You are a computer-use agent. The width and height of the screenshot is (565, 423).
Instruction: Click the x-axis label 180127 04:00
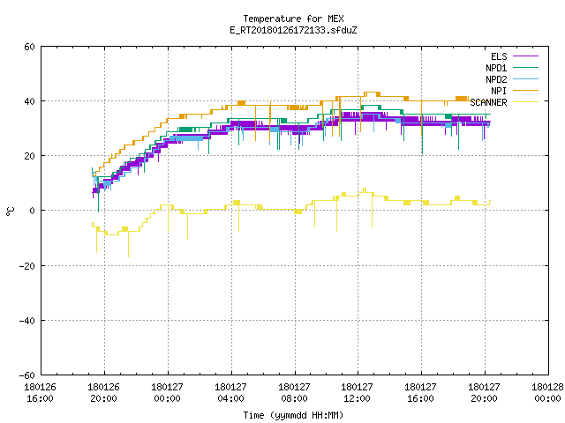[x=230, y=393]
